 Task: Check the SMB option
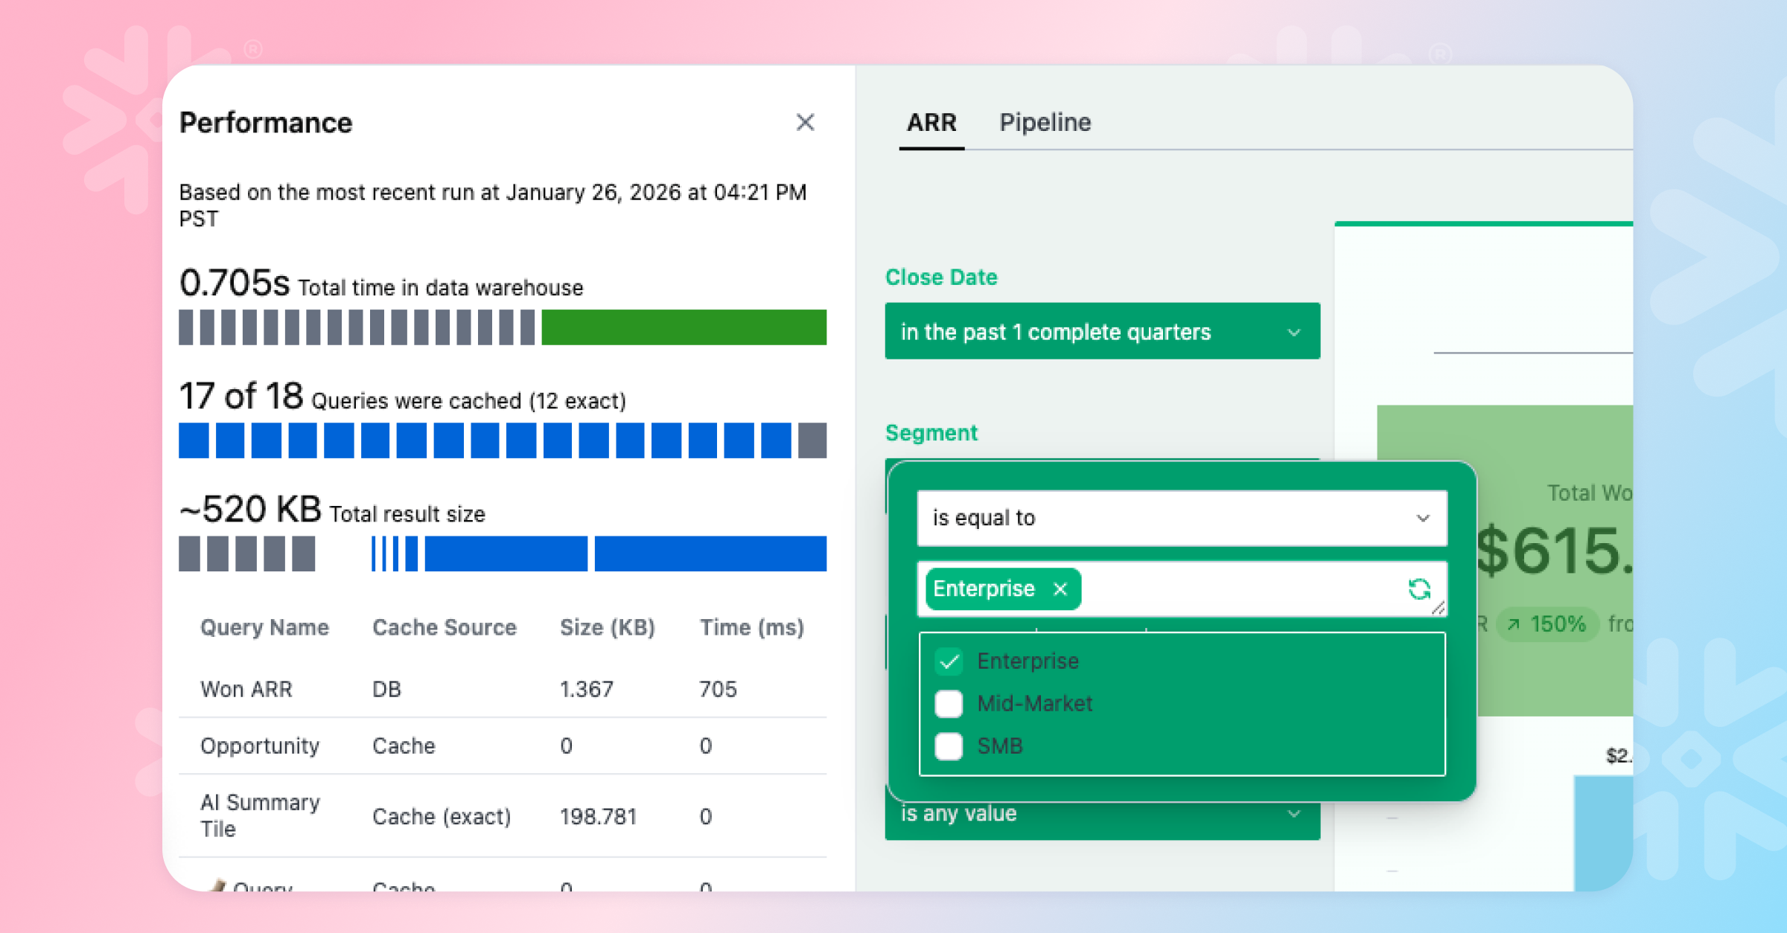click(x=949, y=746)
